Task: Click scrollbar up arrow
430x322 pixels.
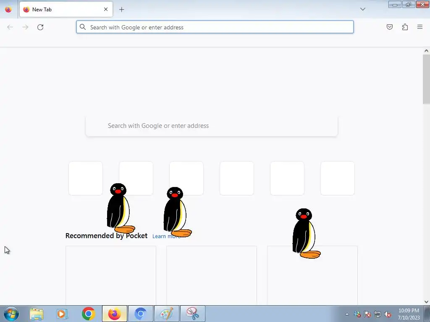Action: (426, 51)
